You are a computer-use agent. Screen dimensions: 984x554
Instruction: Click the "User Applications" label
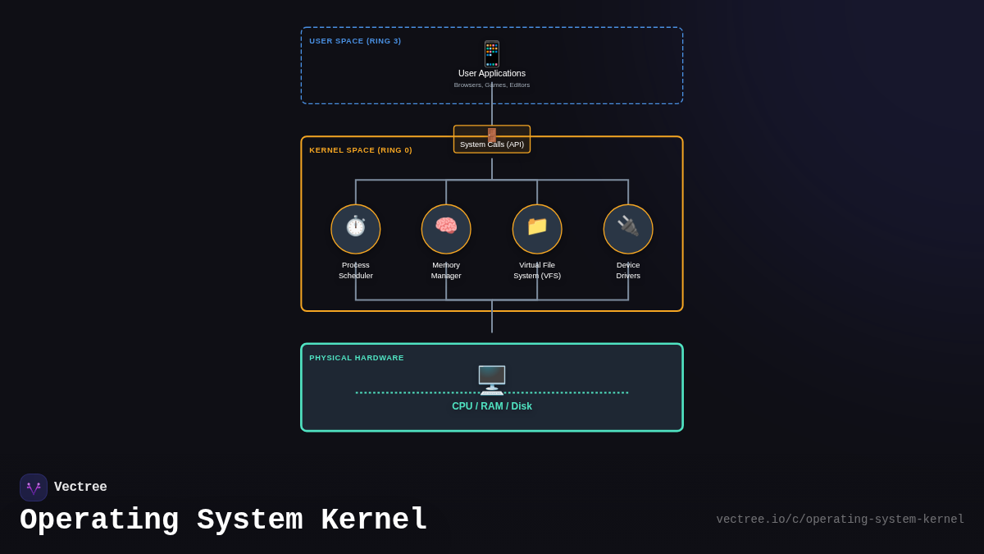(492, 74)
